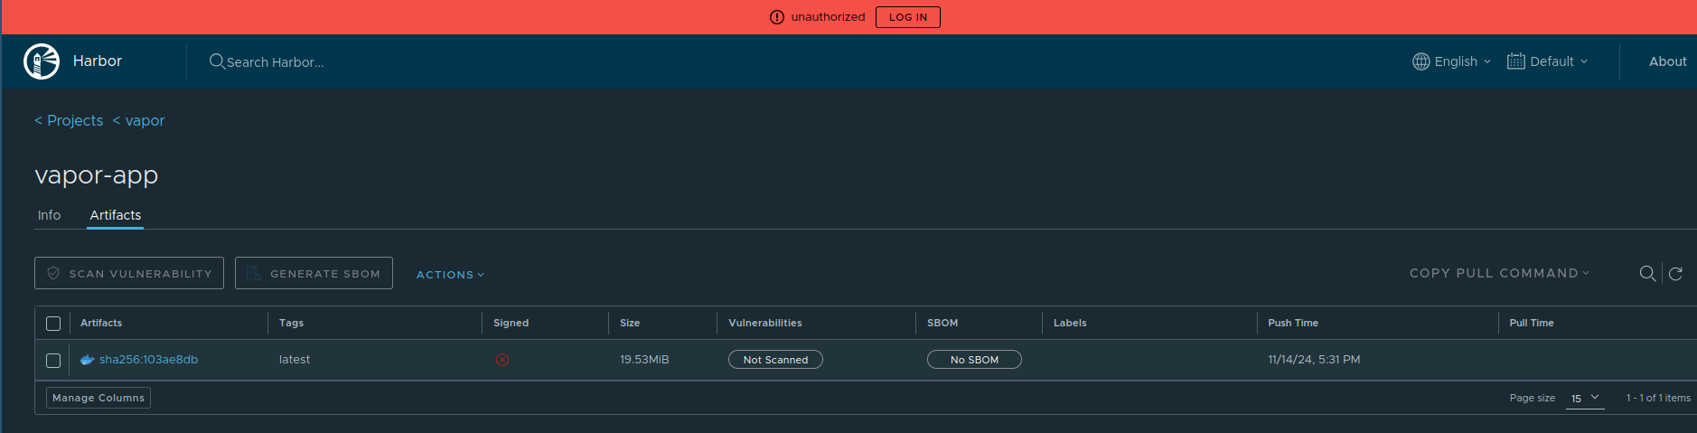Viewport: 1697px width, 433px height.
Task: Click the Signed column header
Action: point(511,323)
